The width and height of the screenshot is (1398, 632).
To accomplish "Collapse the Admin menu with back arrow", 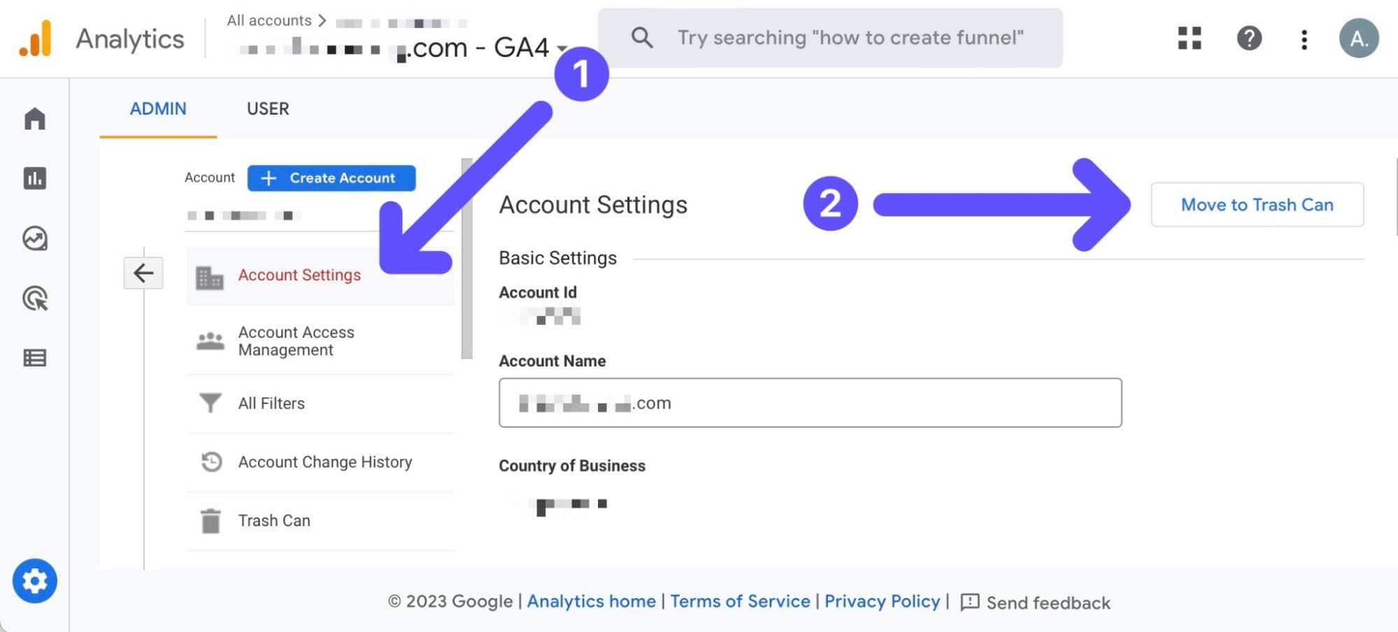I will click(x=143, y=273).
